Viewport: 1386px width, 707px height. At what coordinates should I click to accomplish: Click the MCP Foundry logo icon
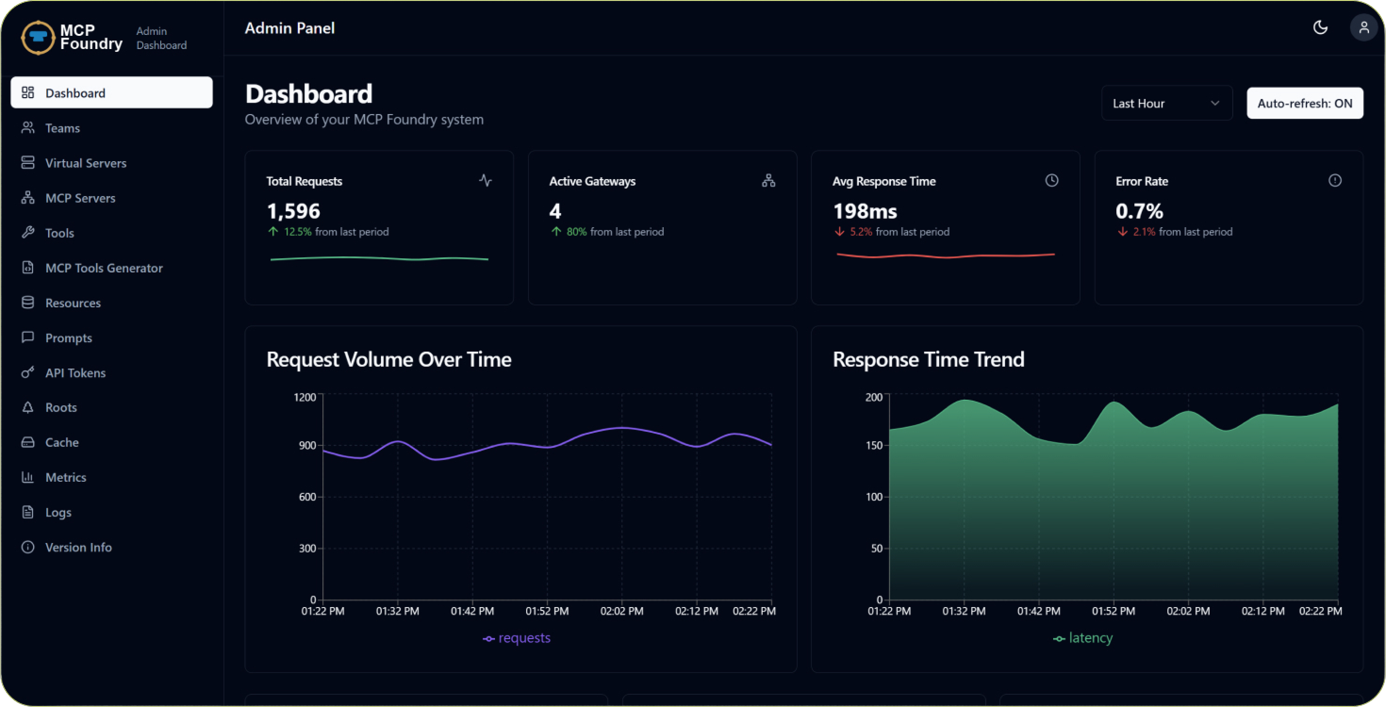click(38, 37)
